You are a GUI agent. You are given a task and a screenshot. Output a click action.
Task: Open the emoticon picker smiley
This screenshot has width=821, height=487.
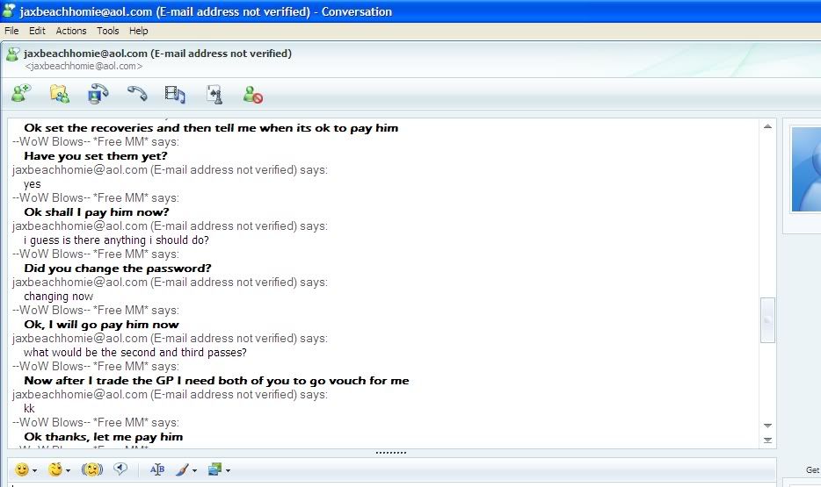[x=21, y=469]
